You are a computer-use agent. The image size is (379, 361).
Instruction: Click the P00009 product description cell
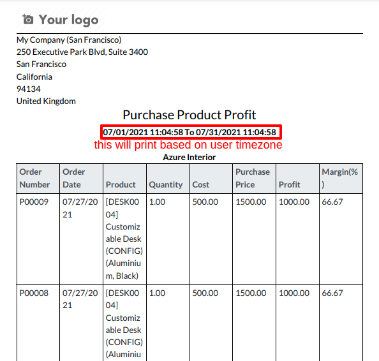tap(124, 239)
